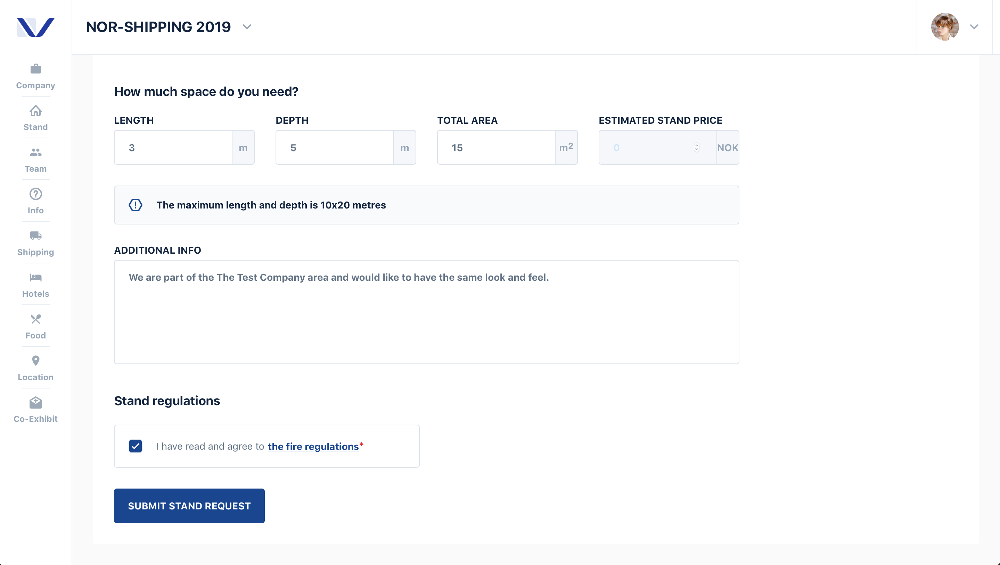Click the NOR-SHIPPING 2019 title
The width and height of the screenshot is (1000, 565).
pos(158,27)
